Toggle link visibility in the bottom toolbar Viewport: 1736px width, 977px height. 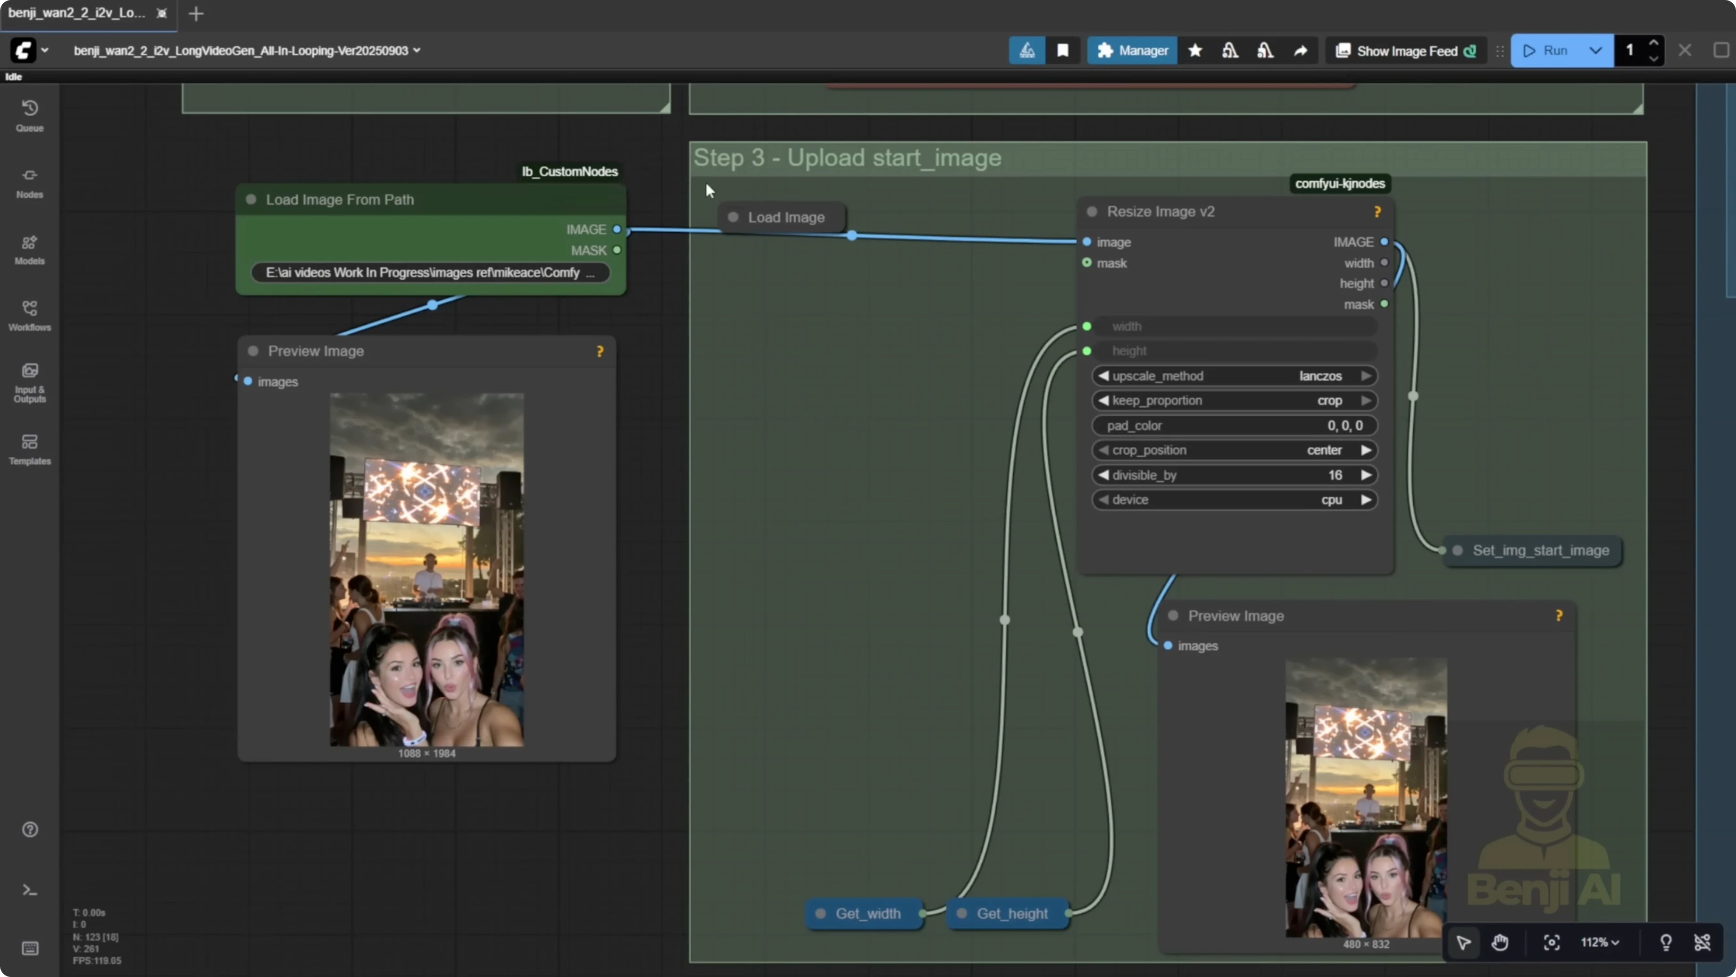1703,942
